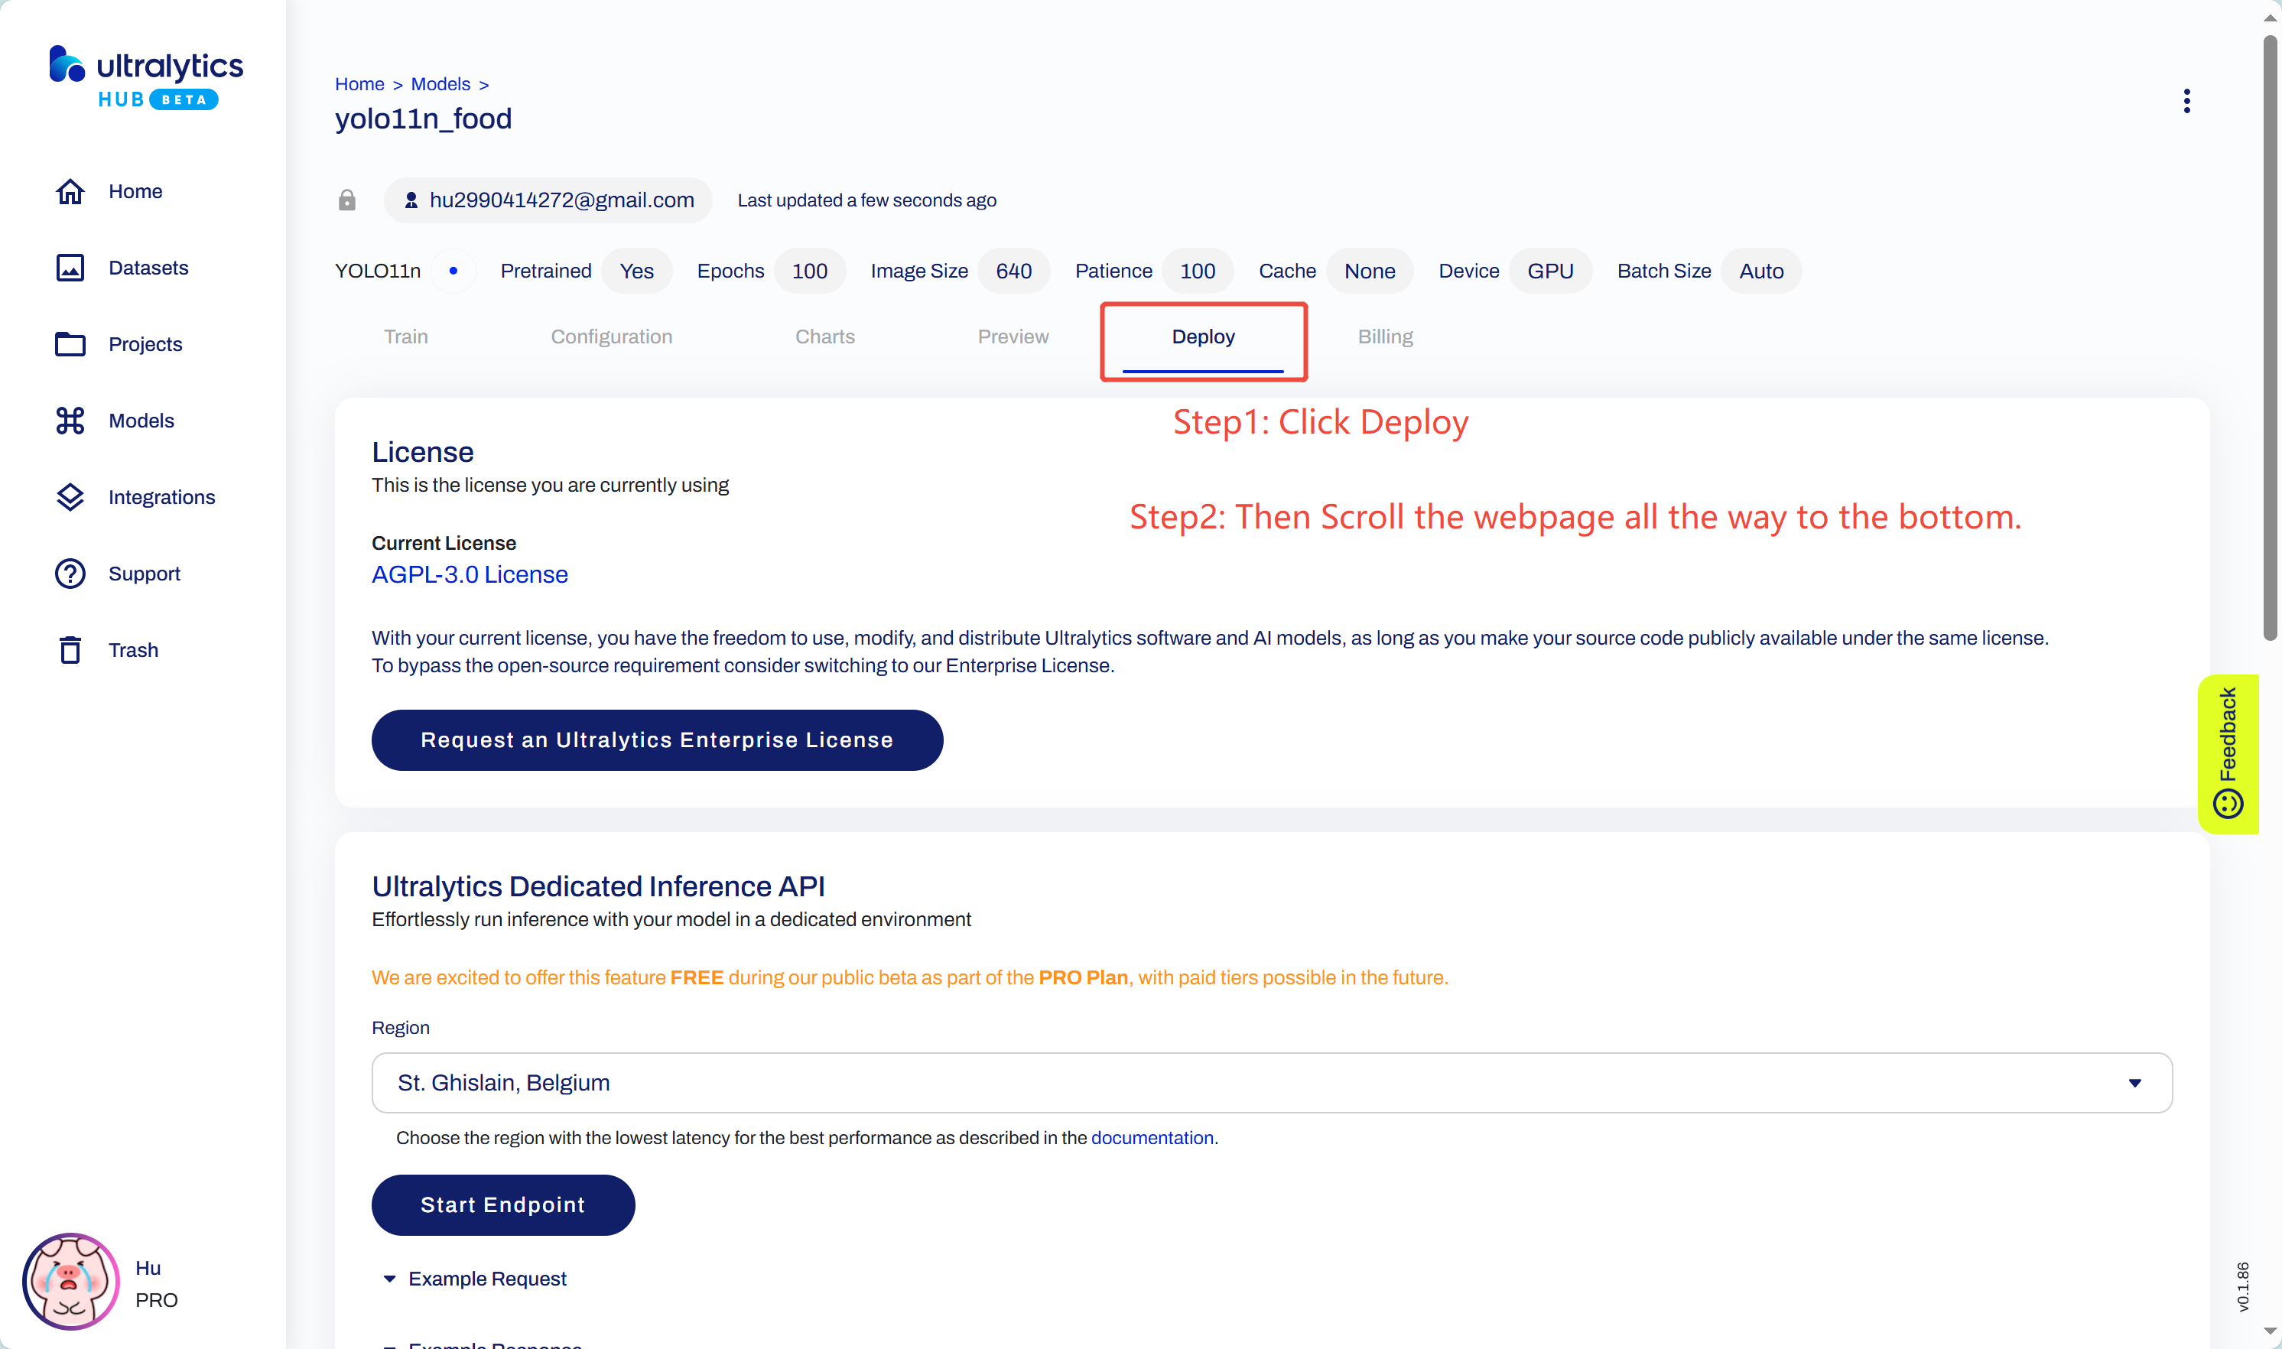
Task: Click the vertical page scrollbar
Action: (2269, 336)
